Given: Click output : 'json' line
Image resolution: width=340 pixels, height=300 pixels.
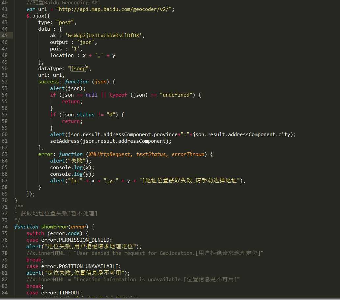Looking at the screenshot, I should 73,42.
